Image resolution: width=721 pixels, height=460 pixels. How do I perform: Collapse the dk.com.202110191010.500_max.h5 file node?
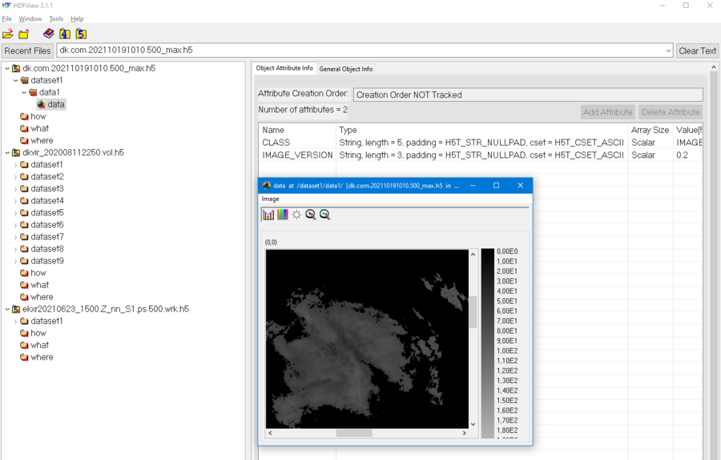click(7, 69)
